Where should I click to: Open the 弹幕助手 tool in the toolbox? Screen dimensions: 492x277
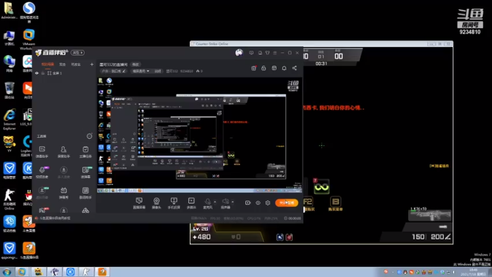pos(42,151)
